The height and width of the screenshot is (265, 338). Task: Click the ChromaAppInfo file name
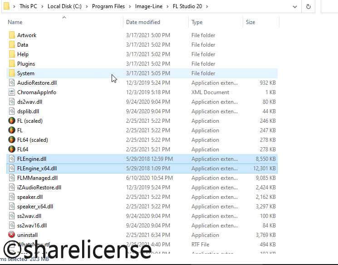(37, 92)
